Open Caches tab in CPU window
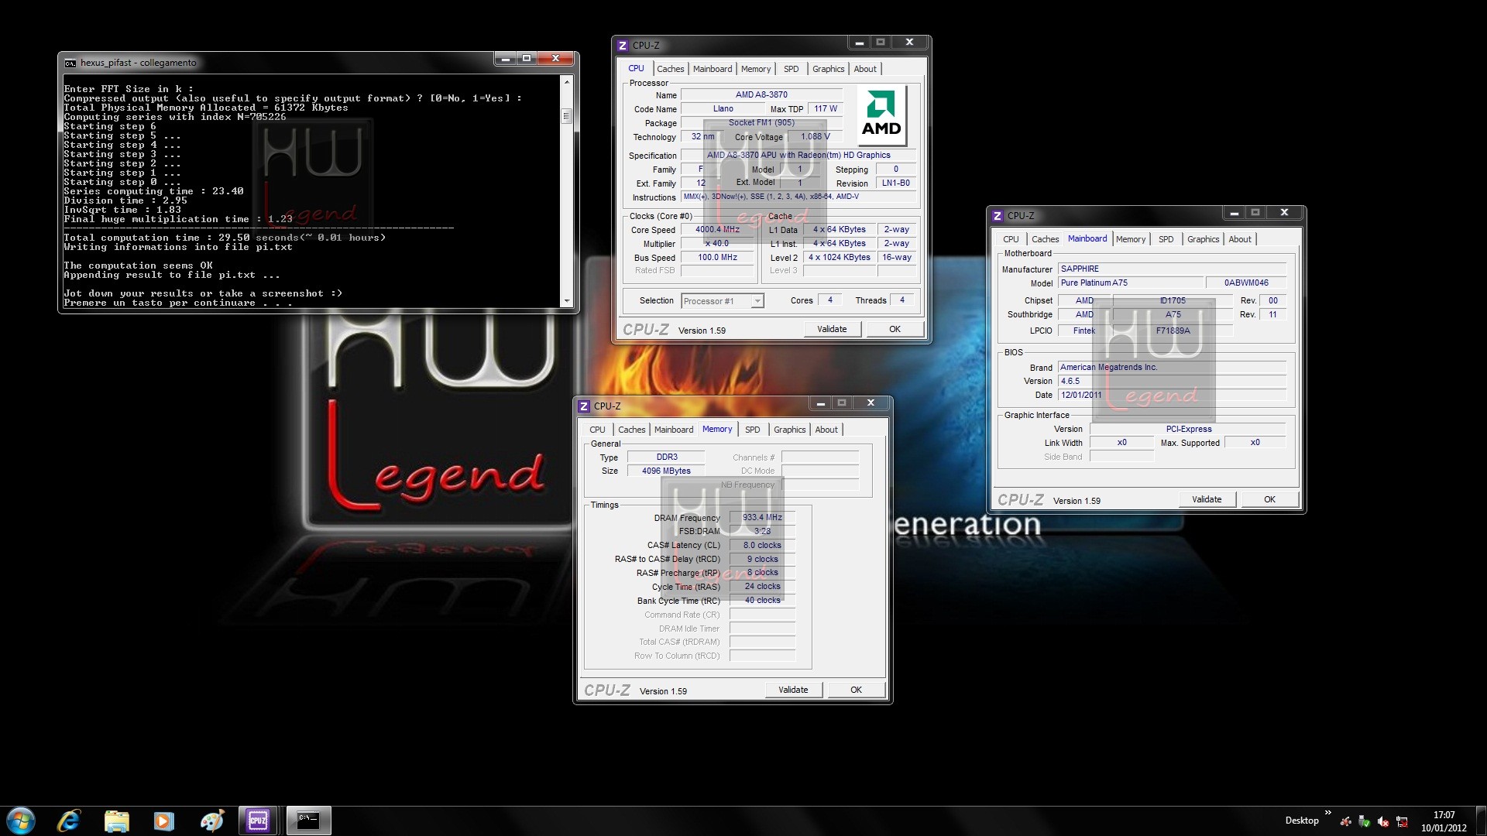Viewport: 1487px width, 836px height. pyautogui.click(x=670, y=69)
